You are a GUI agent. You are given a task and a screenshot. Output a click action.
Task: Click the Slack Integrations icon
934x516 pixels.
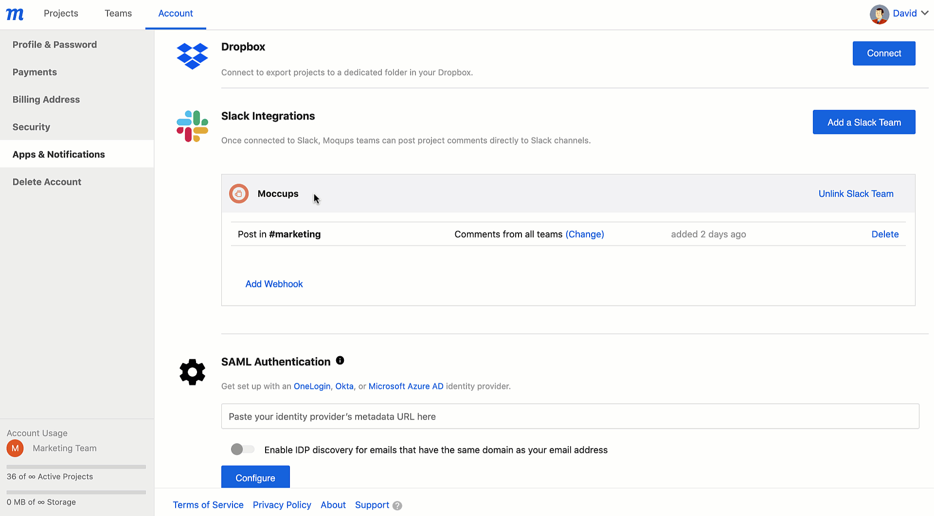[x=192, y=126]
